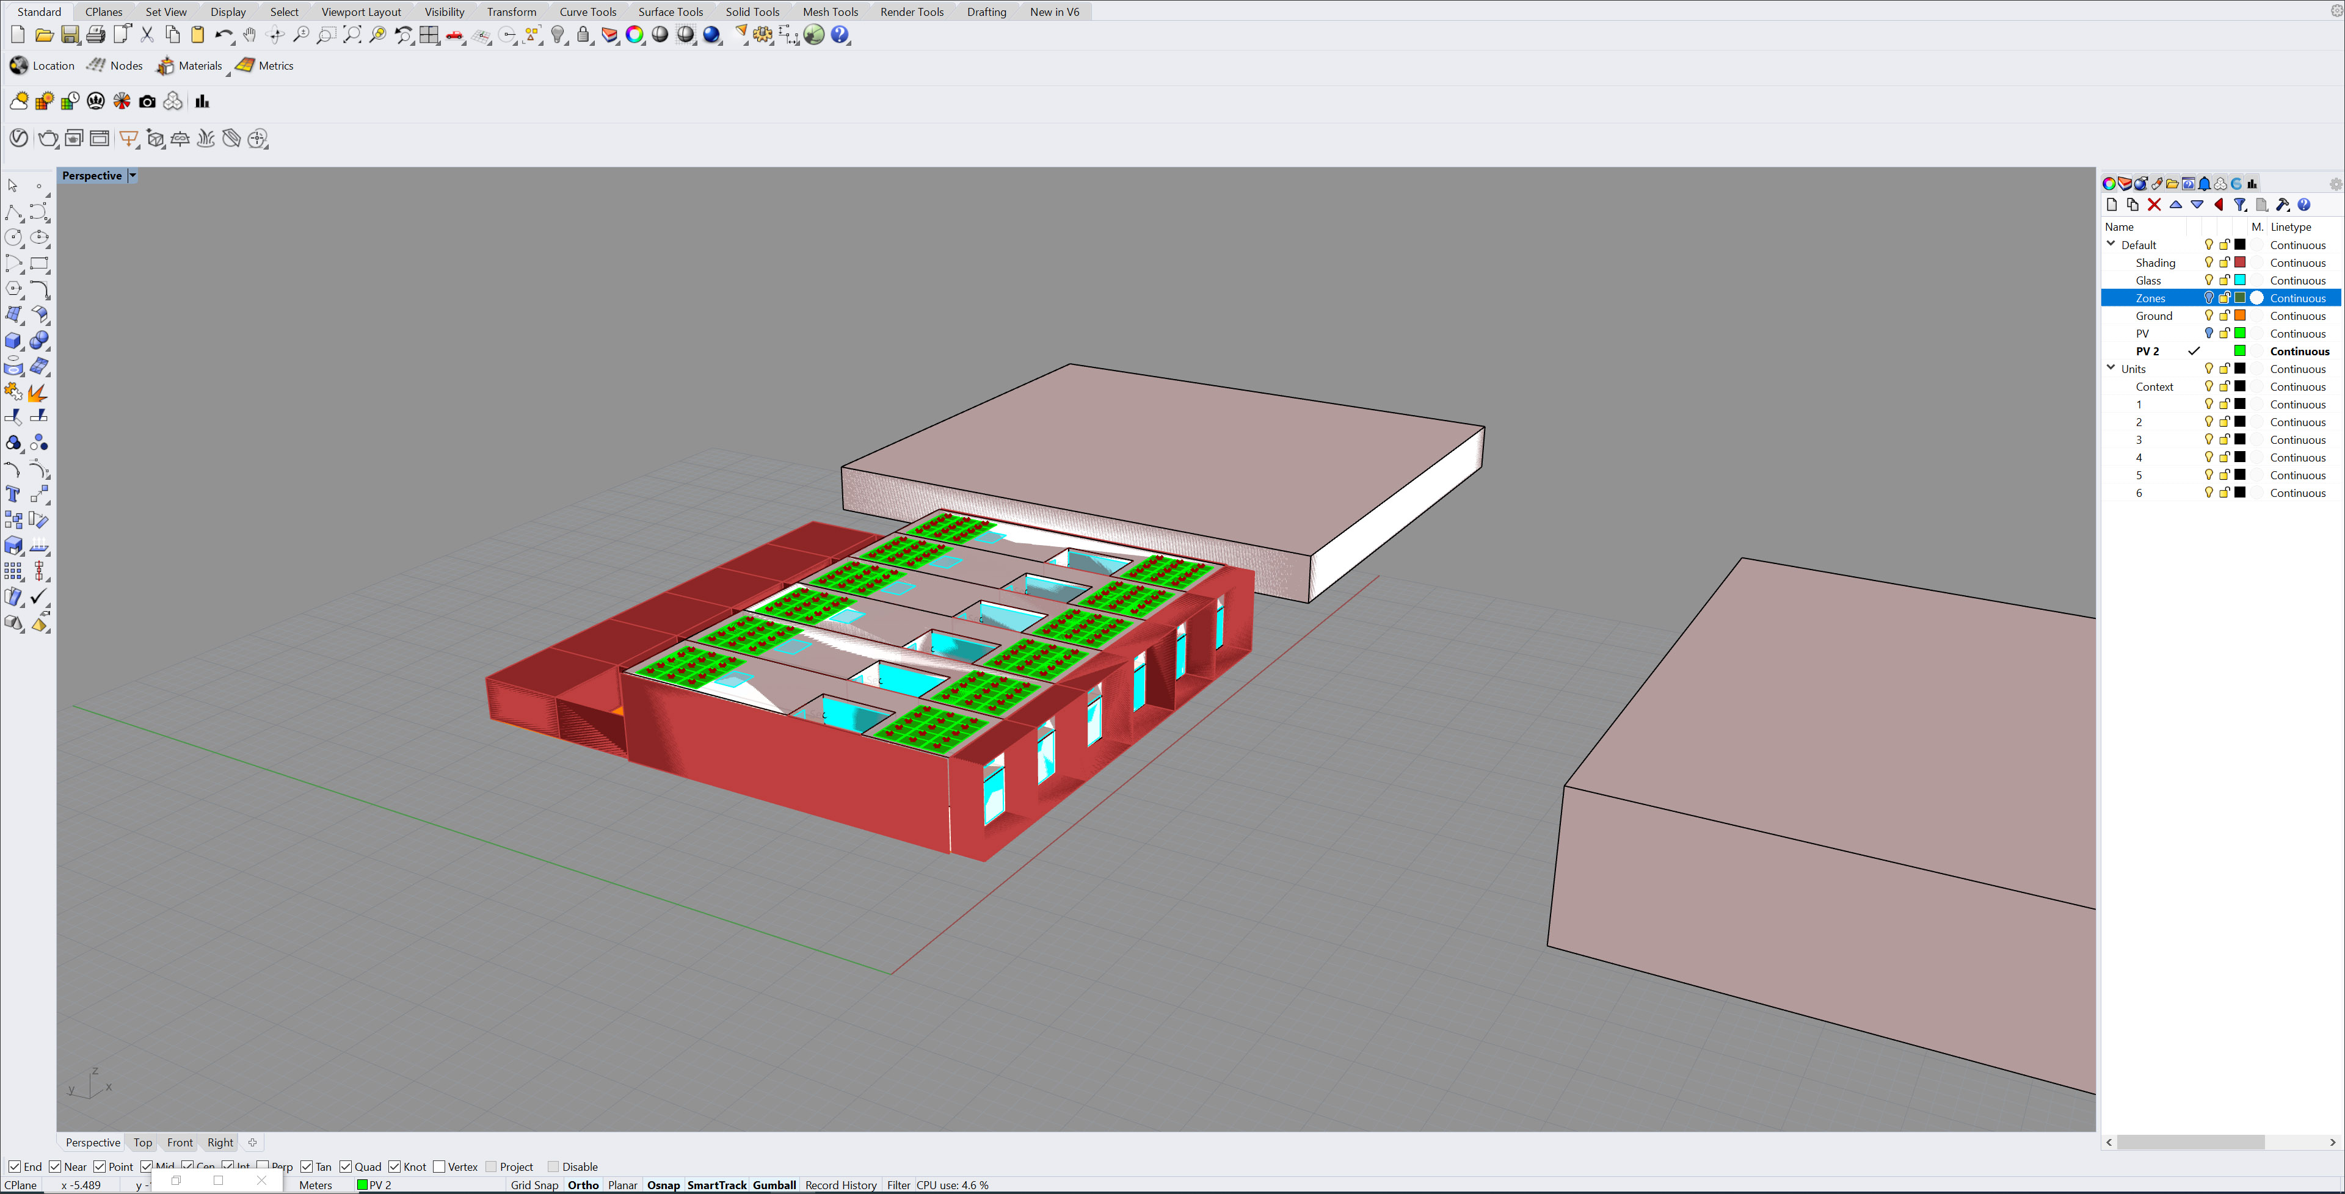Open Options with the gear icon
This screenshot has height=1194, width=2345.
point(763,35)
